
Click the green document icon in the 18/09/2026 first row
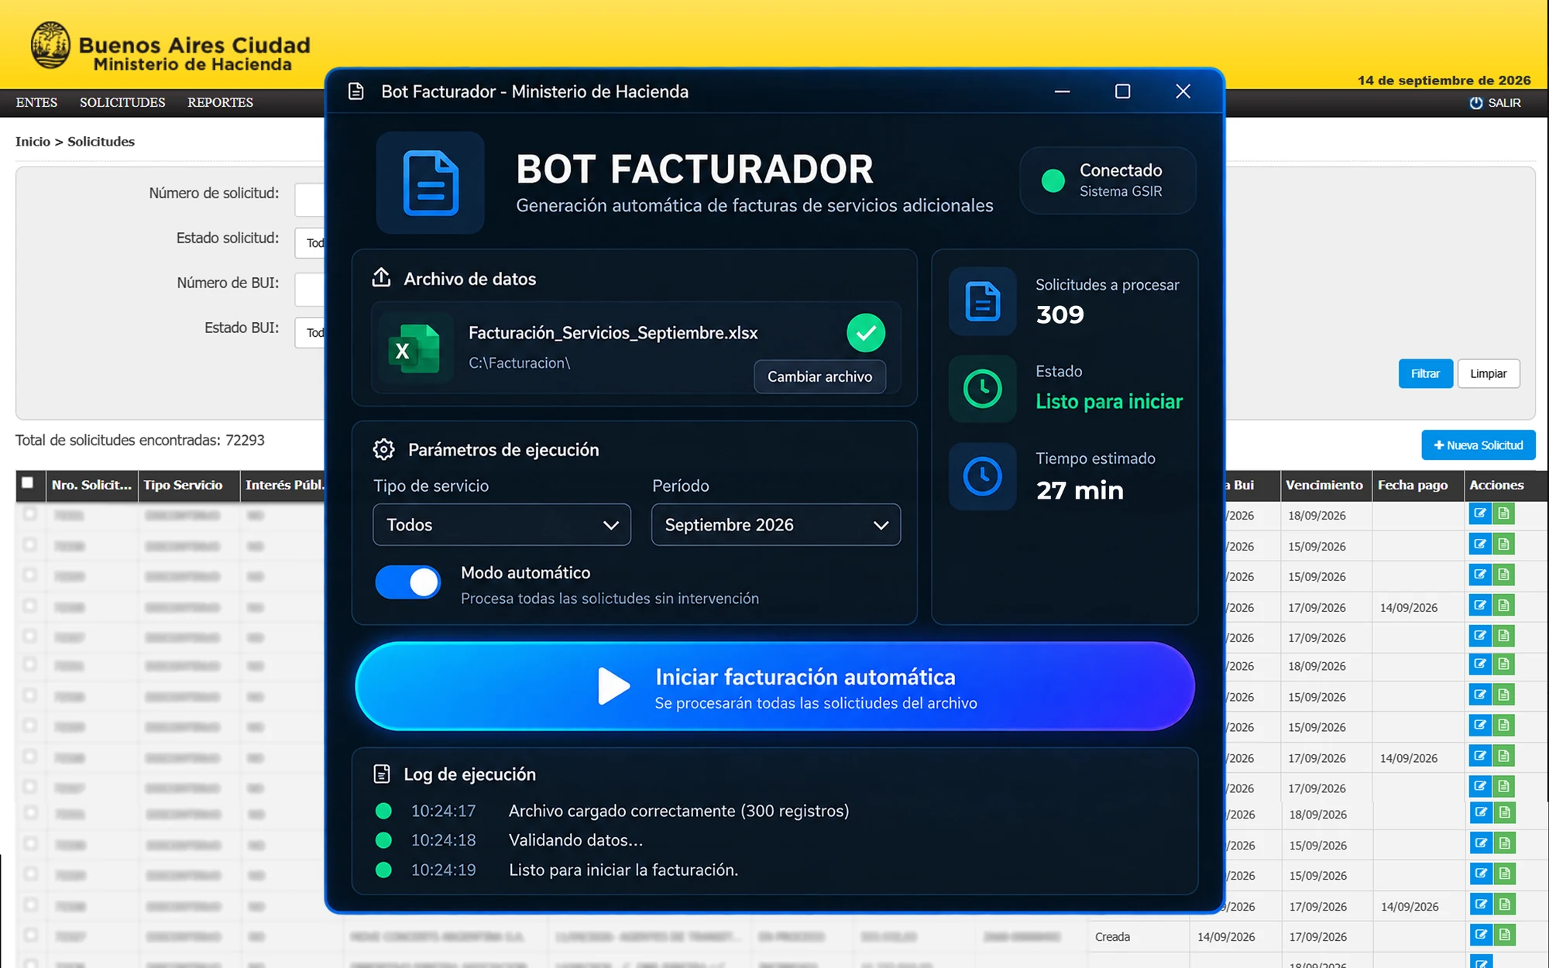(1503, 514)
